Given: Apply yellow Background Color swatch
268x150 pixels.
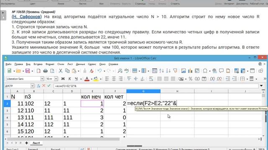Looking at the screenshot, I should 96,79.
